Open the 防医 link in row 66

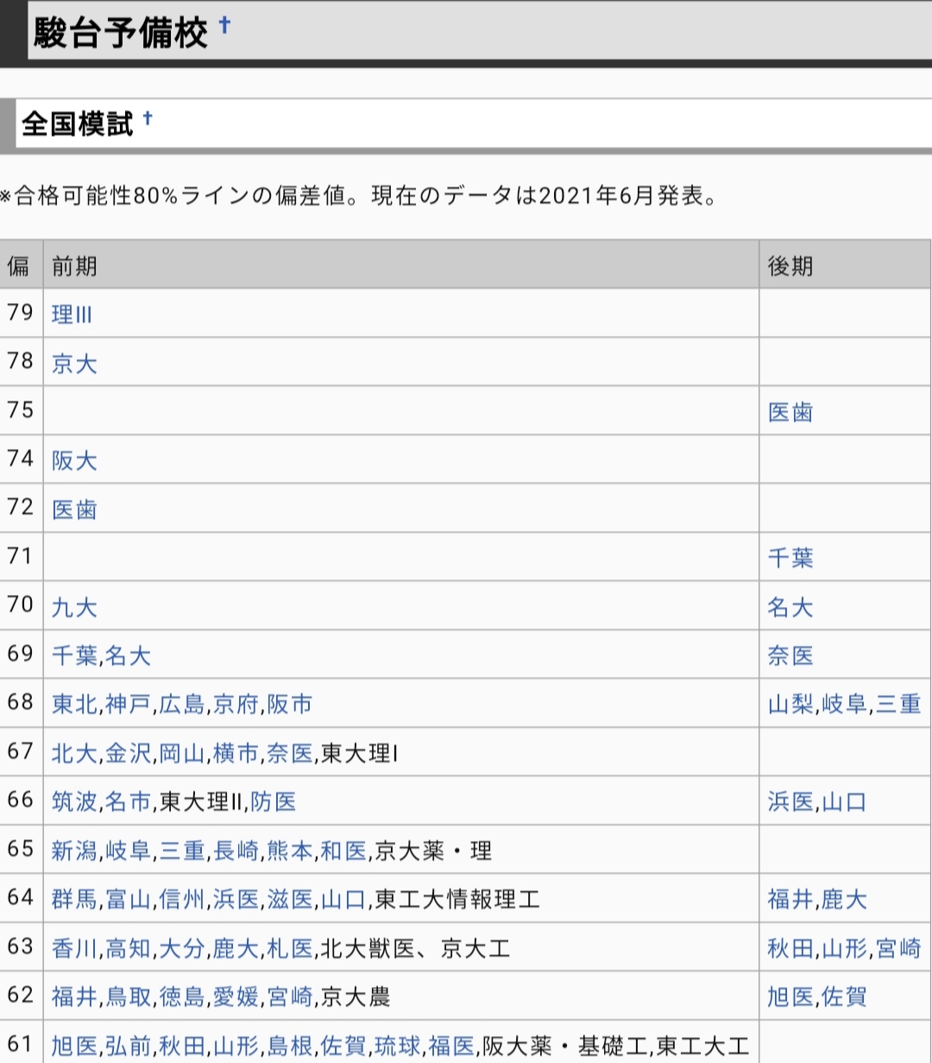tap(274, 801)
